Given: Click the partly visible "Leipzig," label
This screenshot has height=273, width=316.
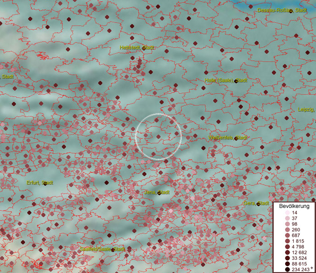Looking at the screenshot, I should click(x=306, y=110).
